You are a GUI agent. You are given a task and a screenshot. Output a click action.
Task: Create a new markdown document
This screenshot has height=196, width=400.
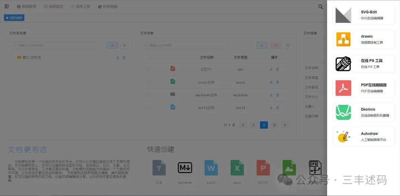(x=185, y=168)
